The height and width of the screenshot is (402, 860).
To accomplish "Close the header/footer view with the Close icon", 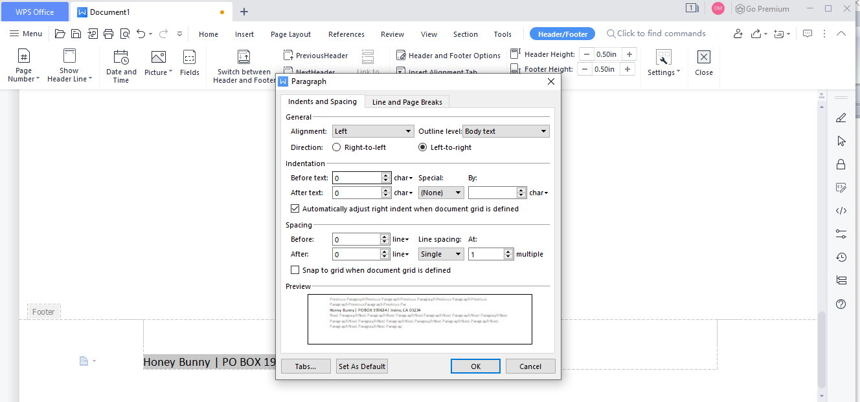I will (x=703, y=58).
